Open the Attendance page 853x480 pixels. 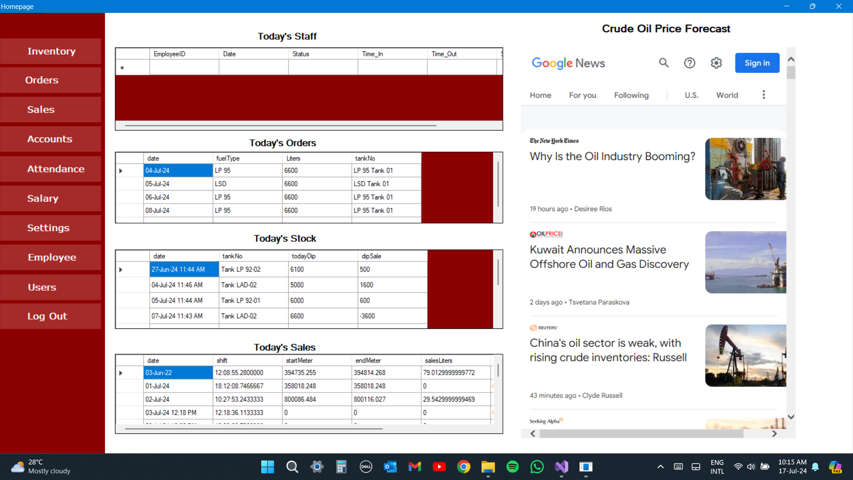[x=51, y=169]
